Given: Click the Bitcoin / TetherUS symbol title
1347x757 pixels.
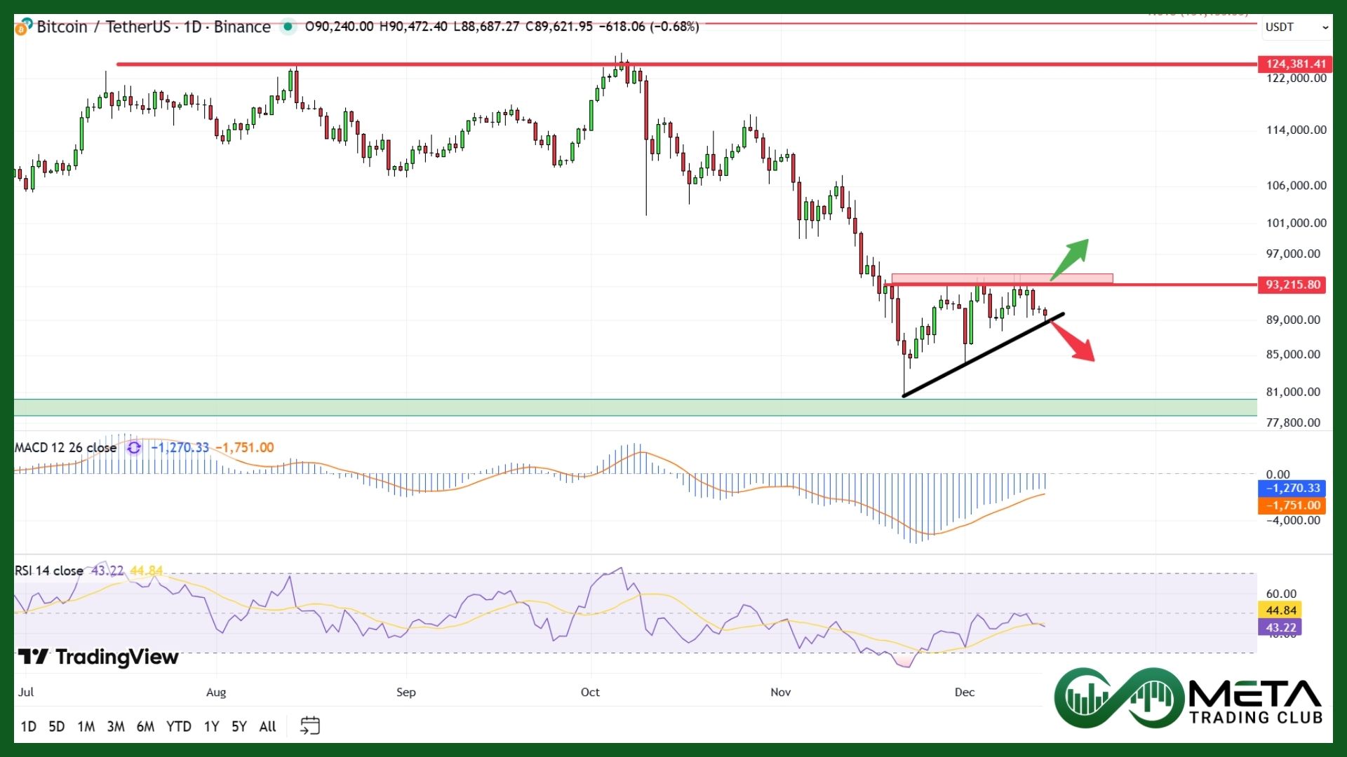Looking at the screenshot, I should tap(153, 27).
